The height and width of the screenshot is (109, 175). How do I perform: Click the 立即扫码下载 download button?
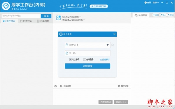tap(99, 6)
